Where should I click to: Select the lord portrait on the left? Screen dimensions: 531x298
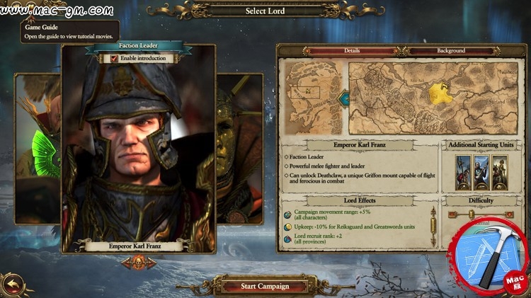tap(38, 149)
